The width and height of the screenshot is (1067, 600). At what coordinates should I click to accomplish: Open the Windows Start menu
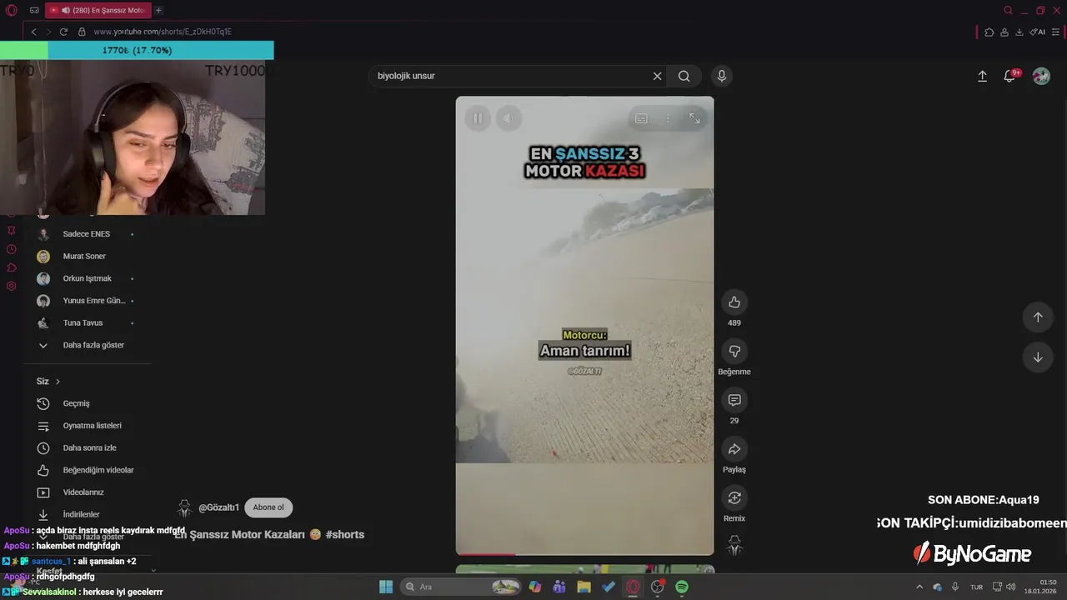(386, 587)
